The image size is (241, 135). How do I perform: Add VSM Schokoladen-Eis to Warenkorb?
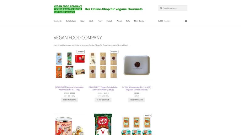pos(137,100)
